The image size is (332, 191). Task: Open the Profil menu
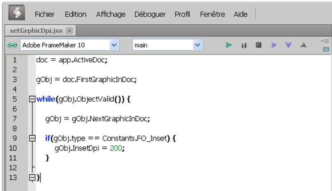click(x=182, y=14)
